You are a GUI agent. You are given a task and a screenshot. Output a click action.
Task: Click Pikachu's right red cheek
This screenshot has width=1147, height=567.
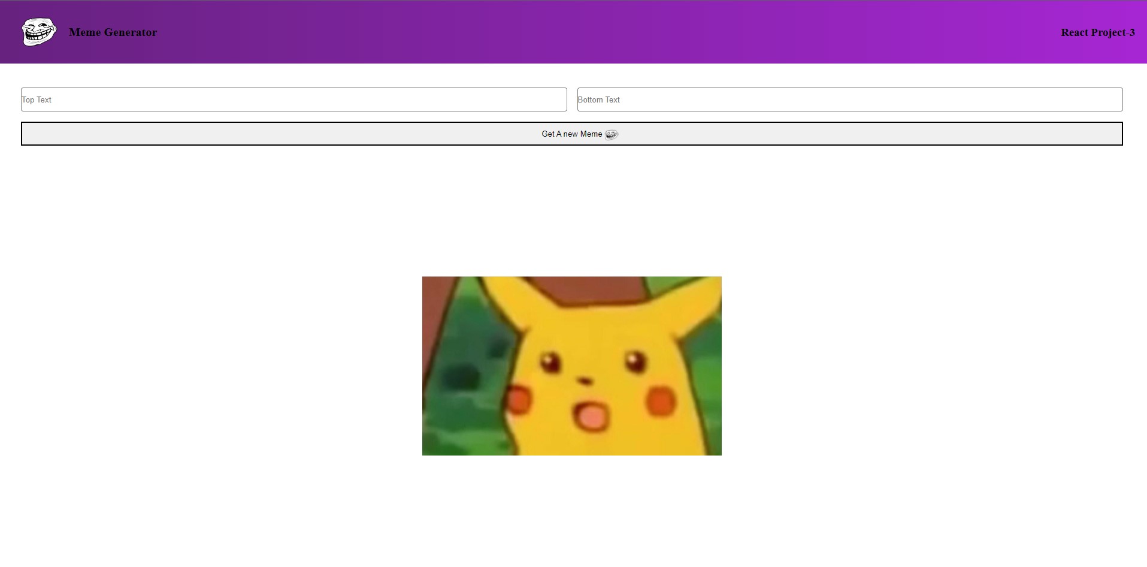661,400
